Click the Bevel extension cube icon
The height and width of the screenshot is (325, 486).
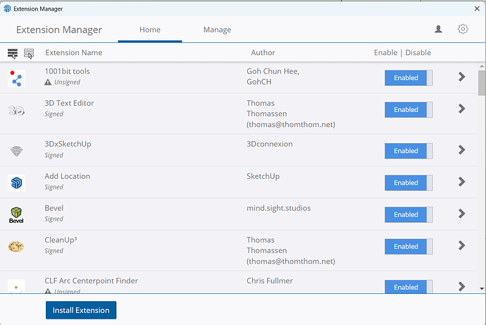coord(16,214)
